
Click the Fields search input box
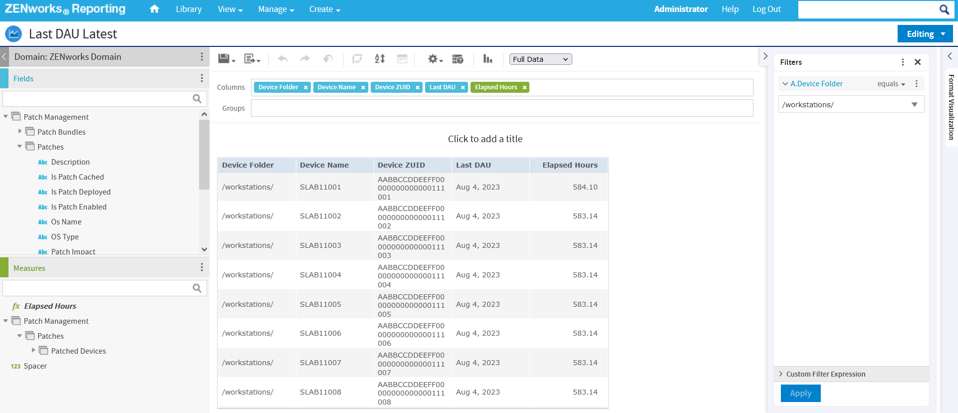point(97,99)
